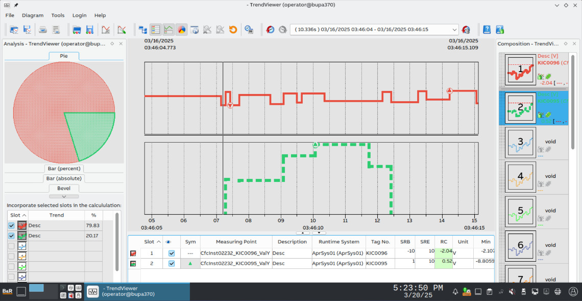Select the pie chart analysis view icon
582x301 pixels.
pos(181,30)
